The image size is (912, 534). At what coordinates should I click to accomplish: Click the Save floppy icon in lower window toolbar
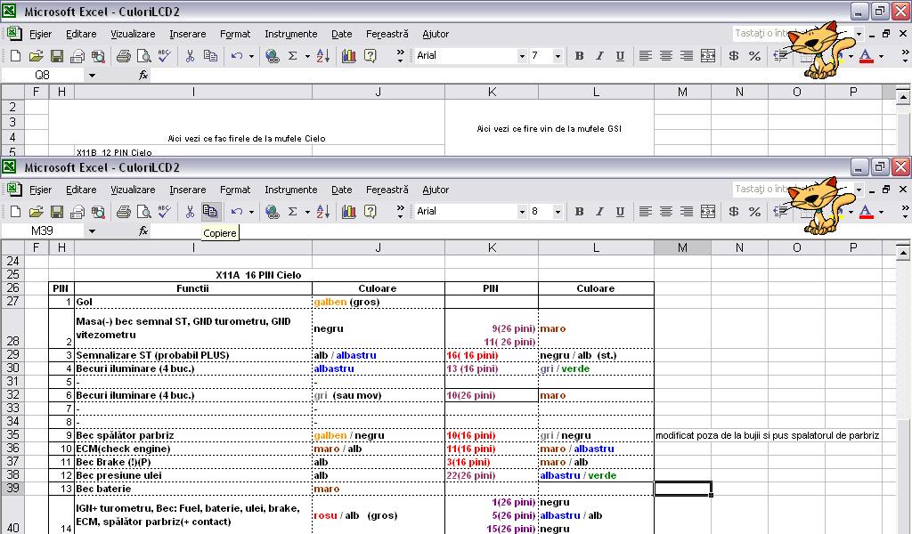[56, 212]
